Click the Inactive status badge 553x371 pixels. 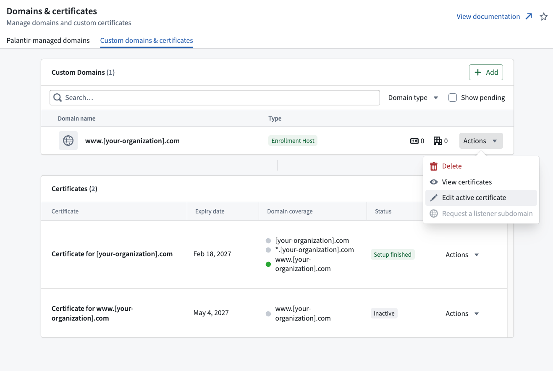[x=384, y=313]
